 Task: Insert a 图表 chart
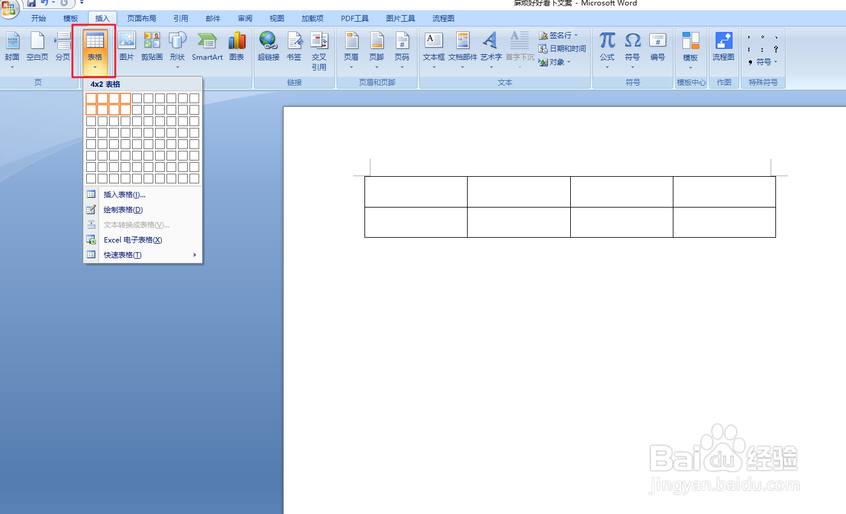[x=237, y=47]
